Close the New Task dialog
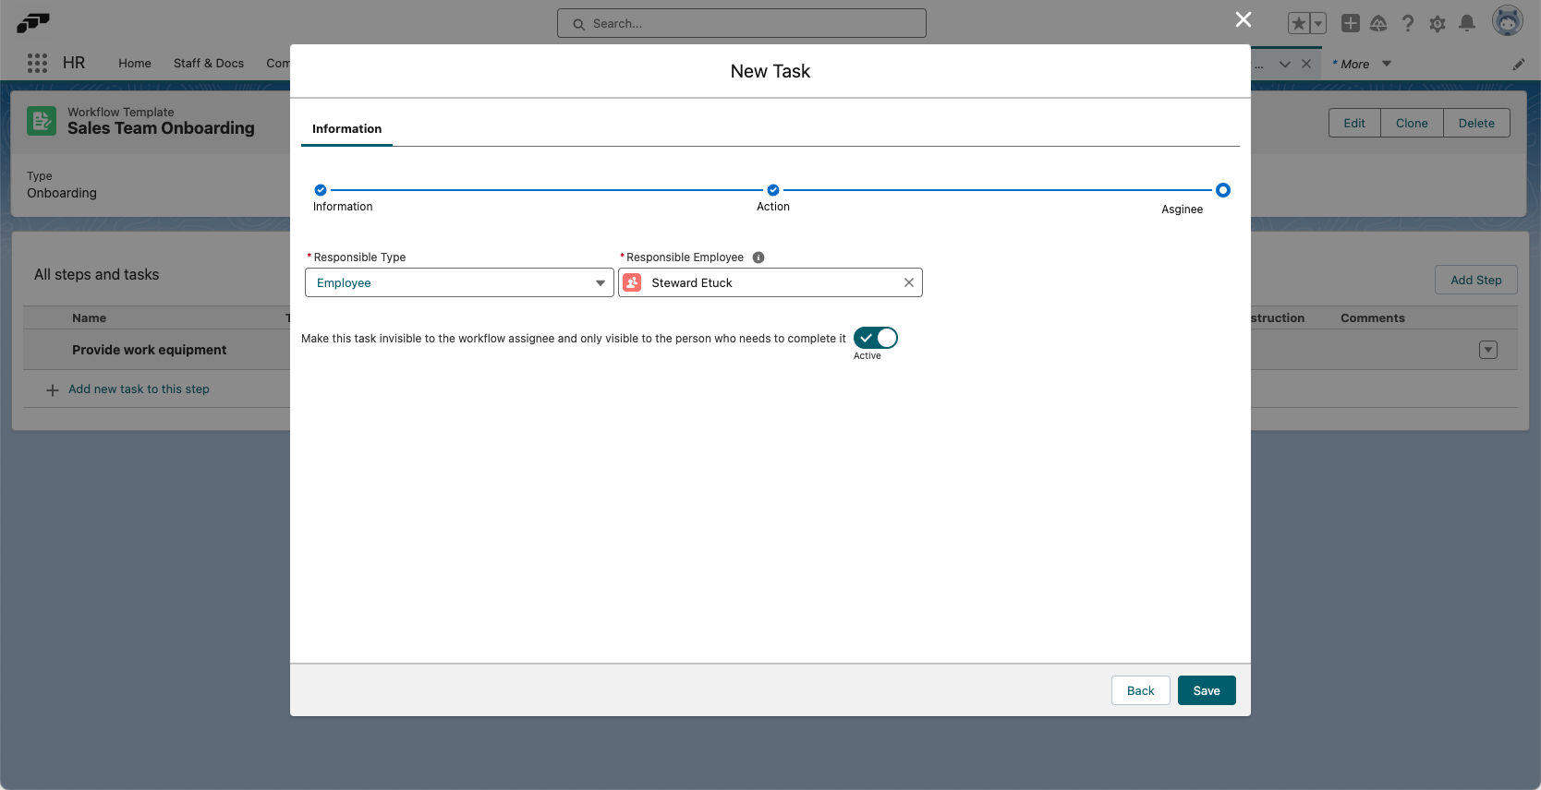 [x=1243, y=19]
